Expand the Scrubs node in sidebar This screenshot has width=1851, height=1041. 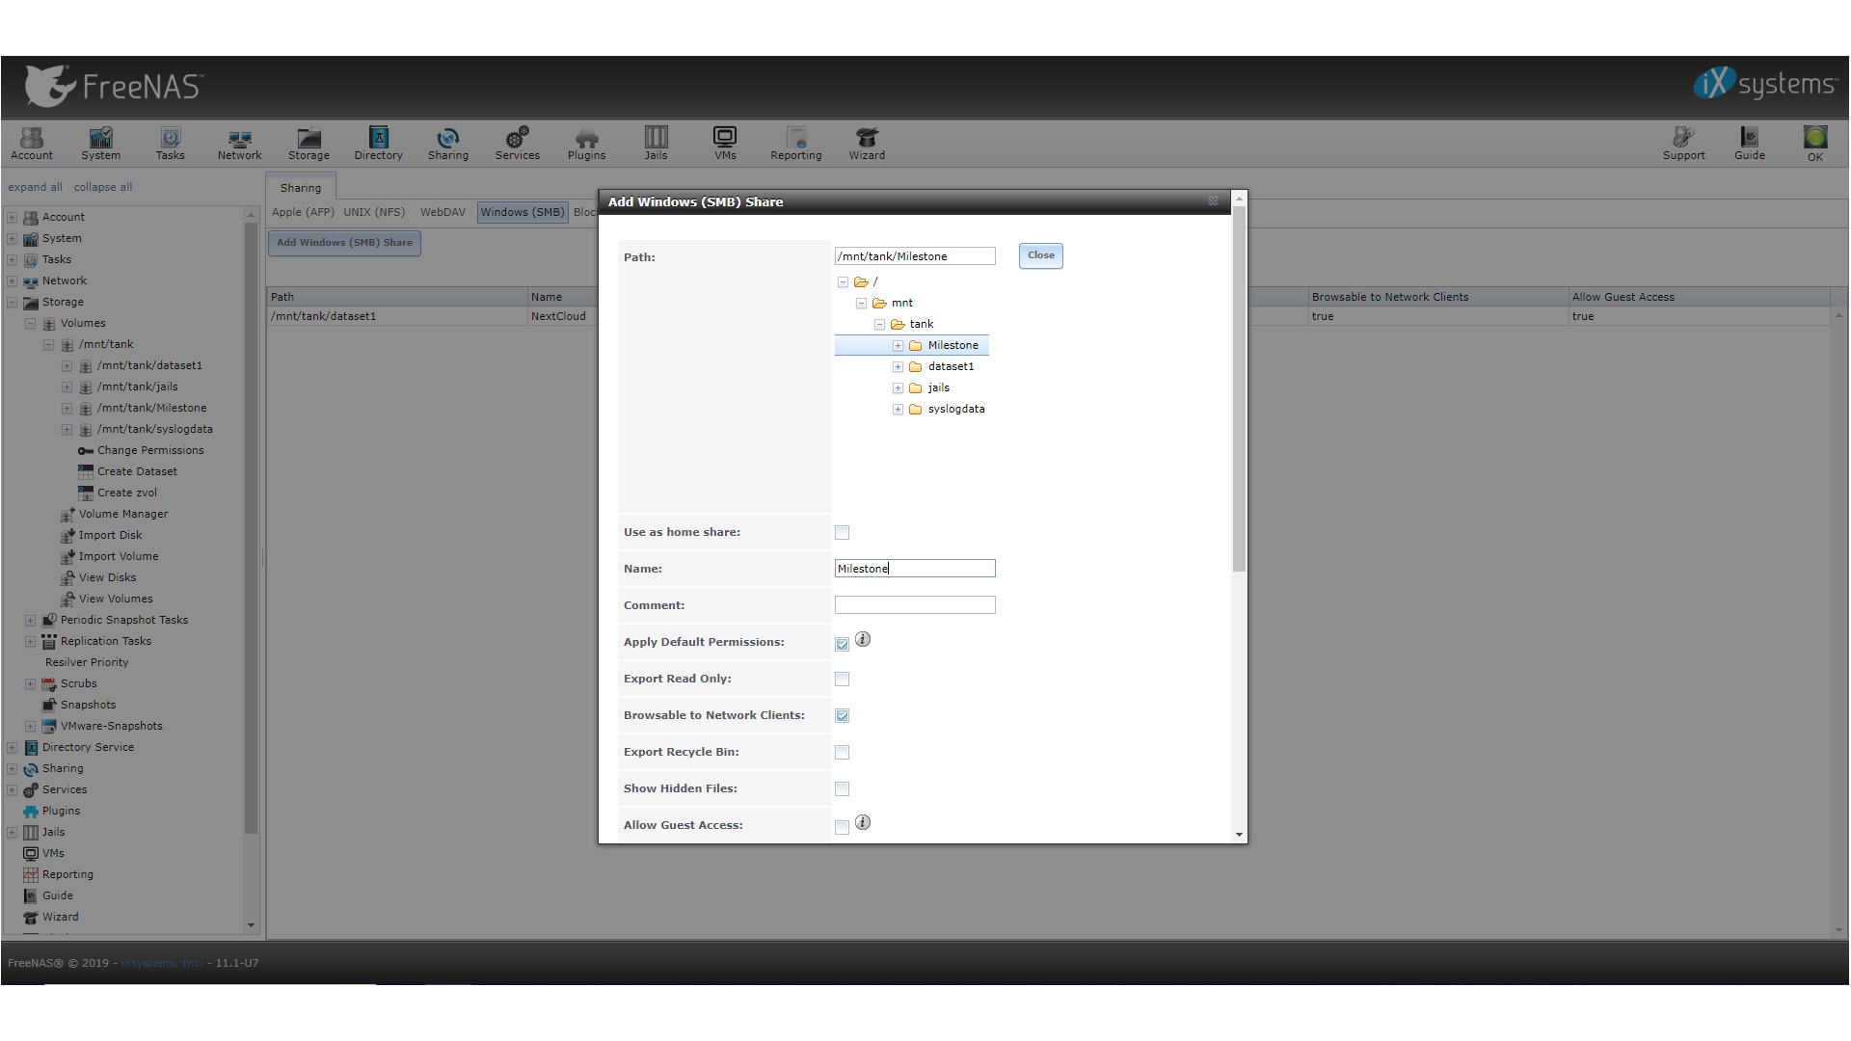pyautogui.click(x=30, y=684)
